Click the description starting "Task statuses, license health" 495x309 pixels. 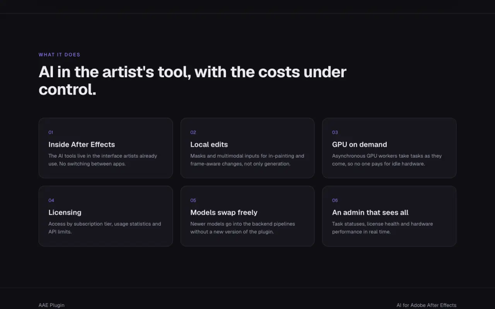[382, 228]
